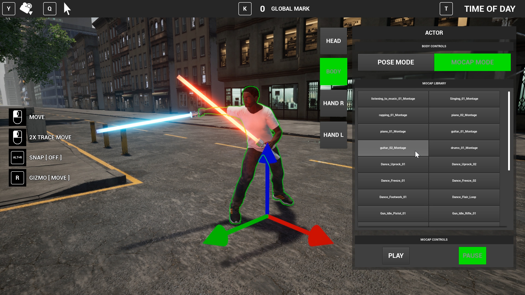The image size is (525, 295).
Task: Click the 2X Trace Move mouse icon
Action: (17, 137)
